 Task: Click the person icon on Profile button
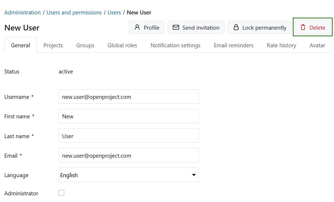[x=137, y=27]
